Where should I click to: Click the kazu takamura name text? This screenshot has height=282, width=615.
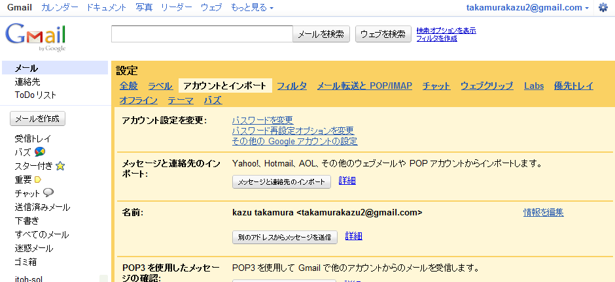point(263,213)
